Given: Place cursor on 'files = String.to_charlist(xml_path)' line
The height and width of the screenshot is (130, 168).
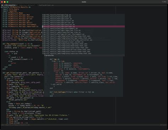Looking at the screenshot, I should click(x=24, y=111).
